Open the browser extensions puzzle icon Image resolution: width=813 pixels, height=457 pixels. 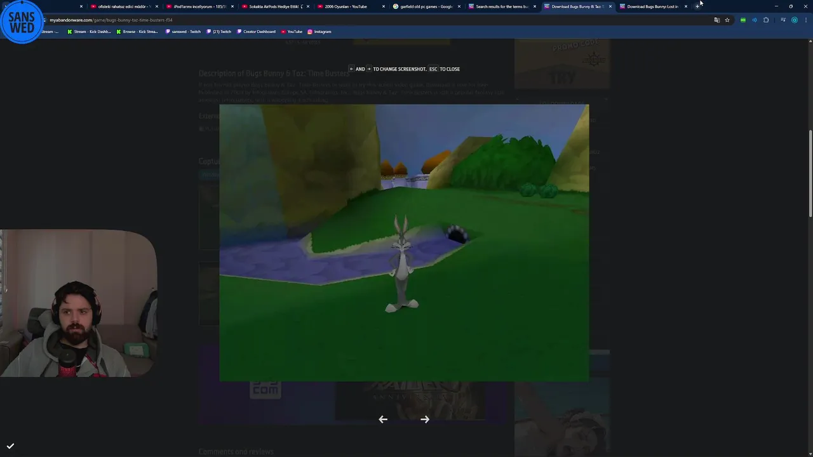(766, 20)
